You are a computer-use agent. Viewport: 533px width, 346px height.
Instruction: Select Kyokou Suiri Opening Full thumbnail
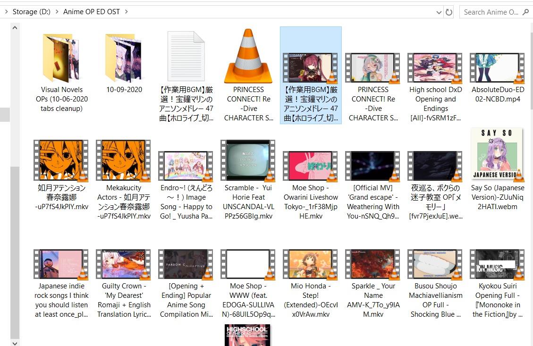pyautogui.click(x=498, y=264)
